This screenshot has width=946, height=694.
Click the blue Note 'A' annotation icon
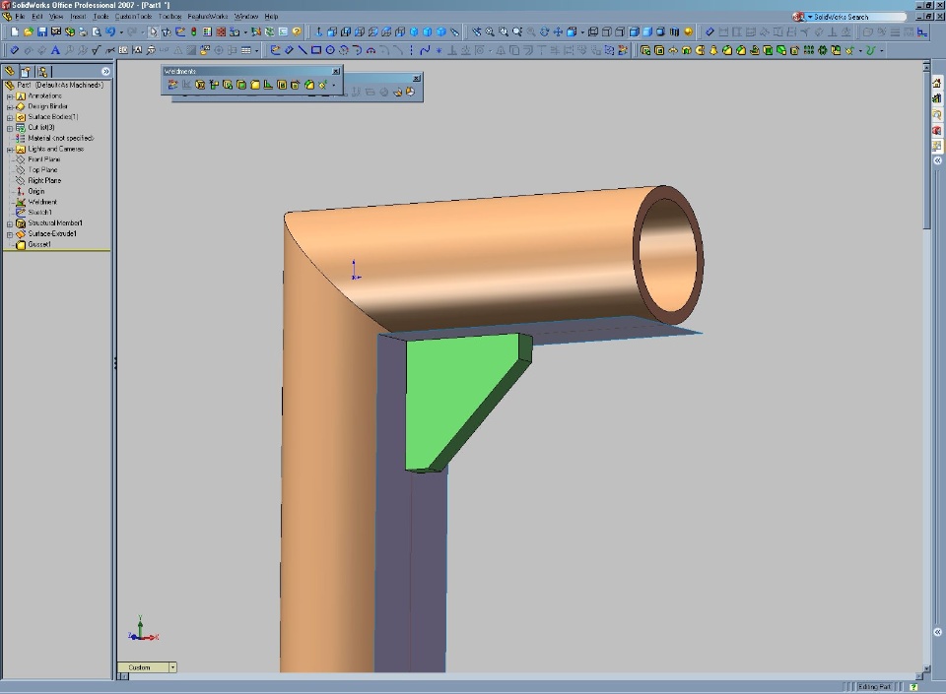(x=55, y=50)
